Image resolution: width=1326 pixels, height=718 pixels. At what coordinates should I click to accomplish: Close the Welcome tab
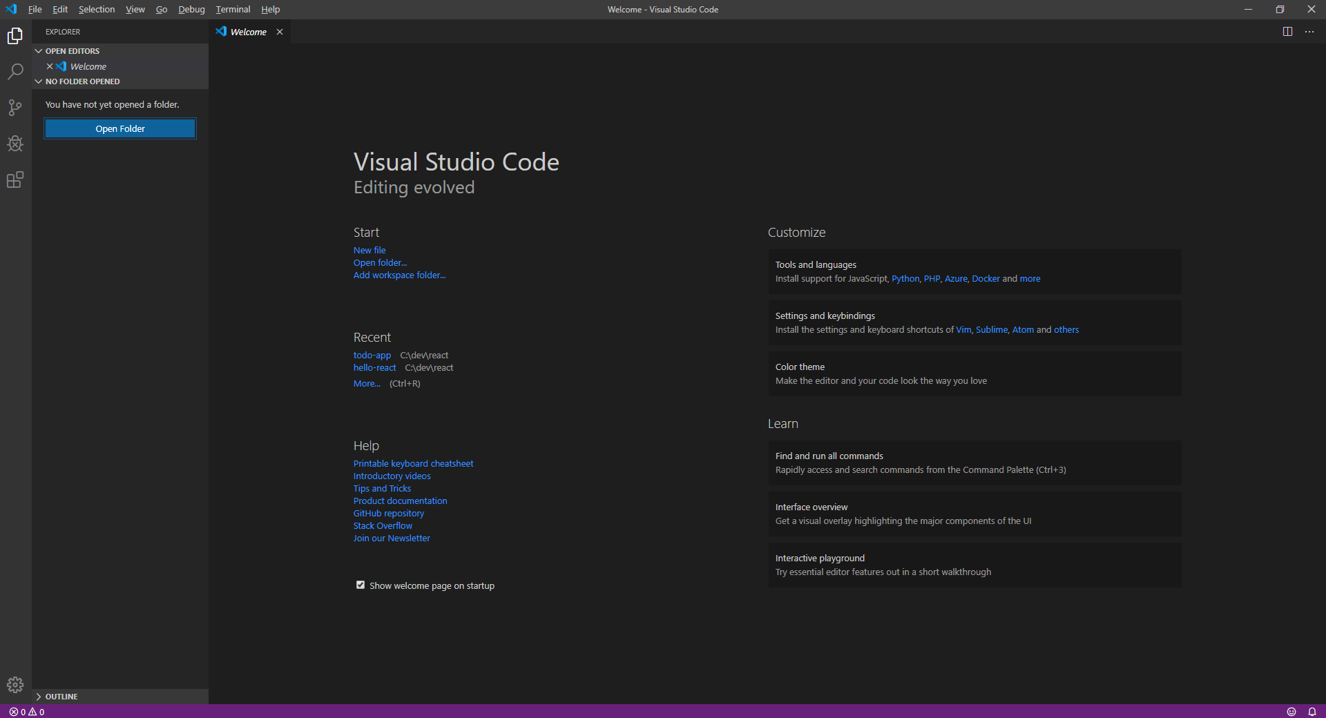tap(280, 32)
